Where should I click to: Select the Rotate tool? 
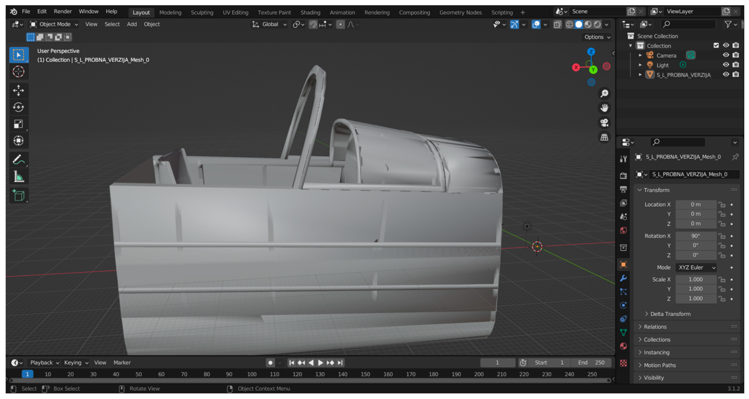pos(19,107)
